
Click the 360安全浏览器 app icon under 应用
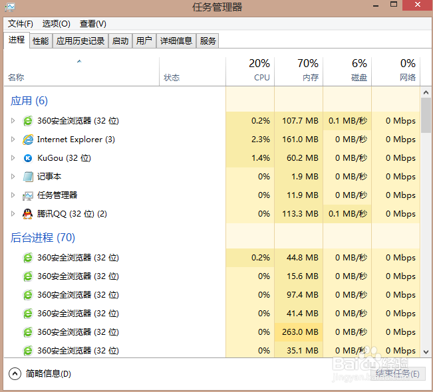click(x=28, y=121)
